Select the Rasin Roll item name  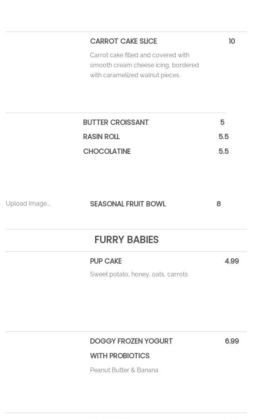101,137
